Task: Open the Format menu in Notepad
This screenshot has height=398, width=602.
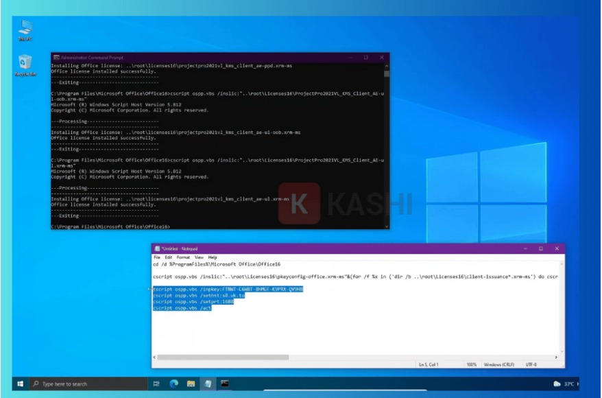Action: [x=182, y=257]
